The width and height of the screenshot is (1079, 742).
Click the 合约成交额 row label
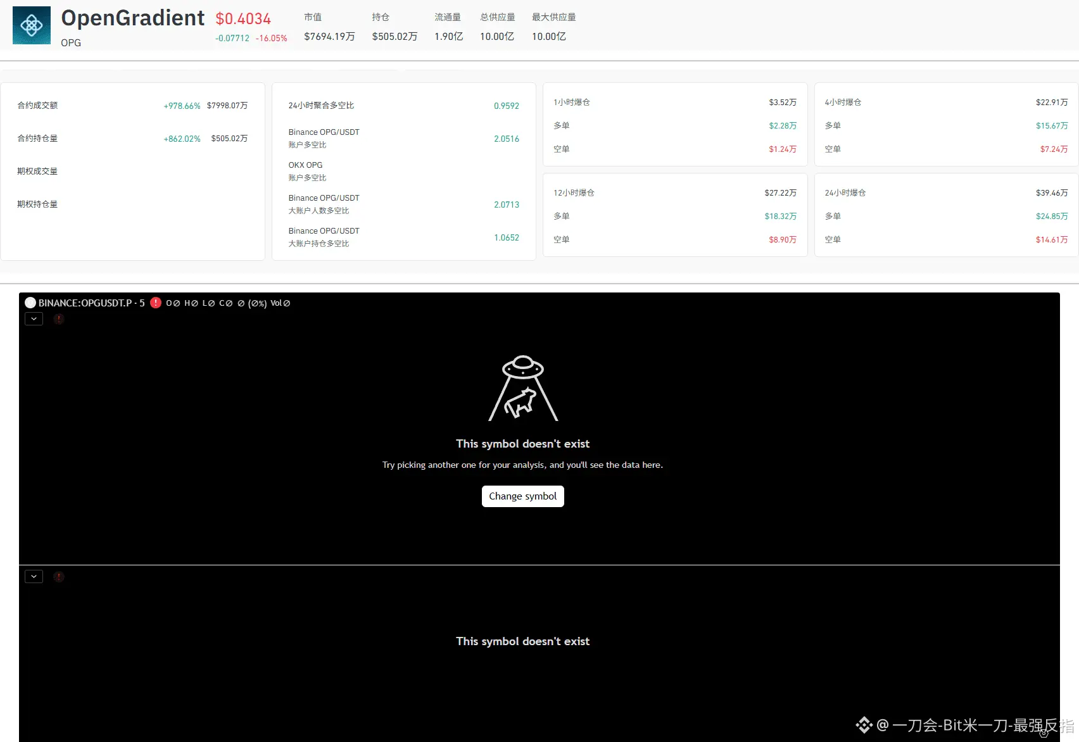pyautogui.click(x=37, y=106)
